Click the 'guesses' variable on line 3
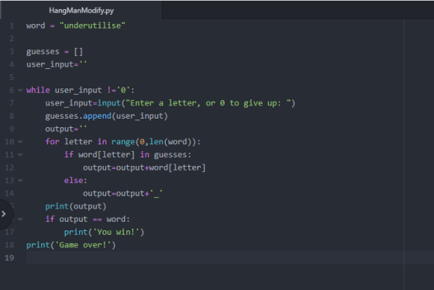The height and width of the screenshot is (290, 434). tap(43, 52)
